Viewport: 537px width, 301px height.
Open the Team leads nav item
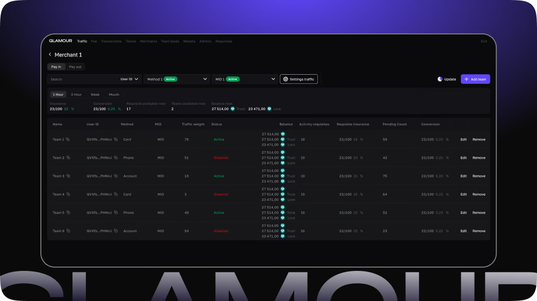coord(170,41)
